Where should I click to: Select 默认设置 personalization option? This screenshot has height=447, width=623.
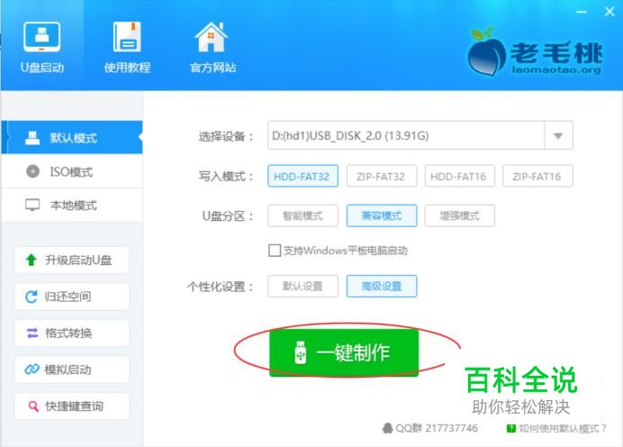tap(302, 286)
